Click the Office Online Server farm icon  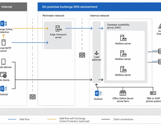123,93
